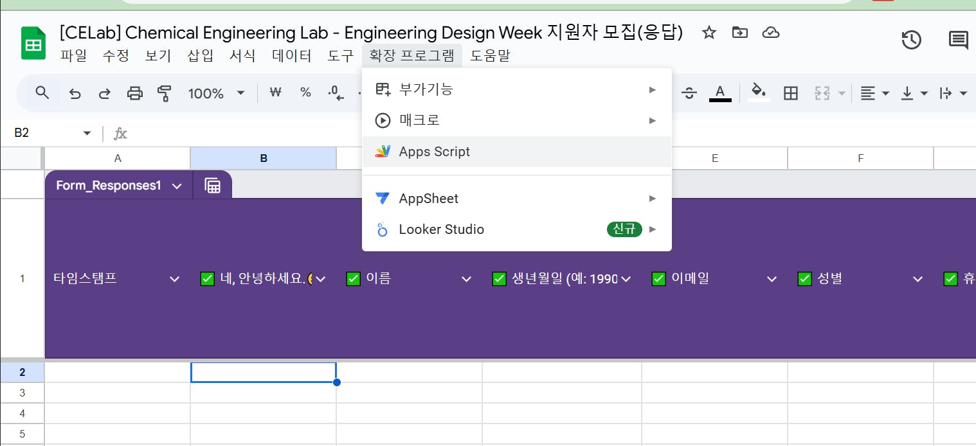976x446 pixels.
Task: Open the fill color picker
Action: tap(759, 93)
